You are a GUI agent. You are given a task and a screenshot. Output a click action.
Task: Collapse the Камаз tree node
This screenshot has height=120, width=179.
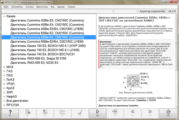4,16
